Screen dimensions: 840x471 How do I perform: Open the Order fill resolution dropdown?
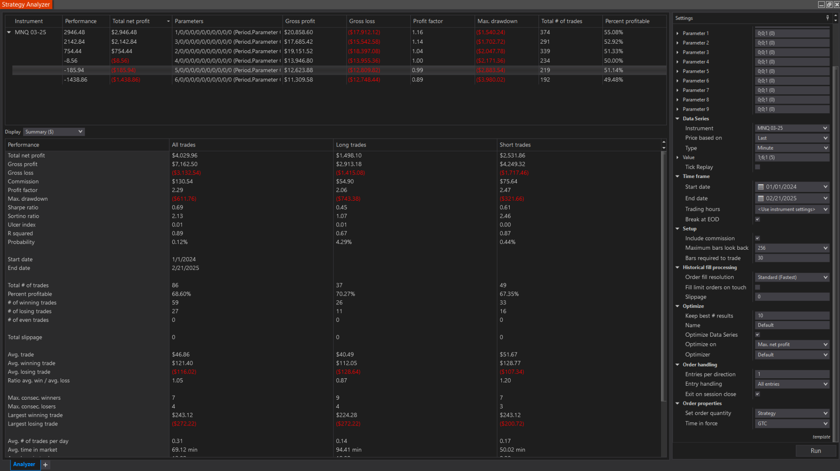(792, 277)
